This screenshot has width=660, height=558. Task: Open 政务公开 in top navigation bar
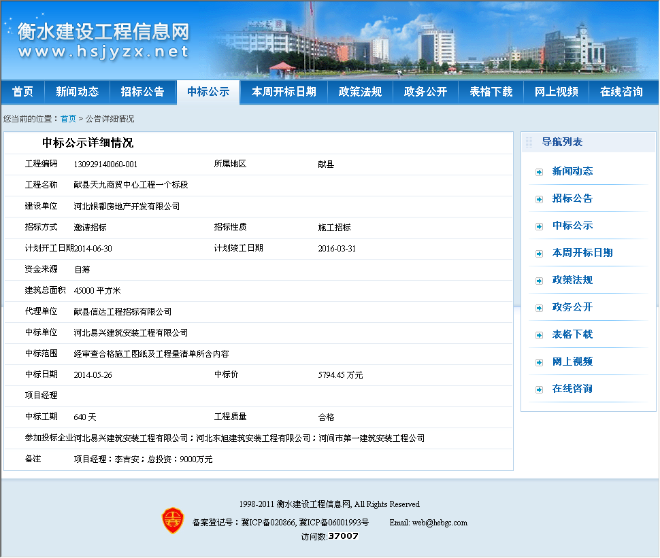(425, 92)
